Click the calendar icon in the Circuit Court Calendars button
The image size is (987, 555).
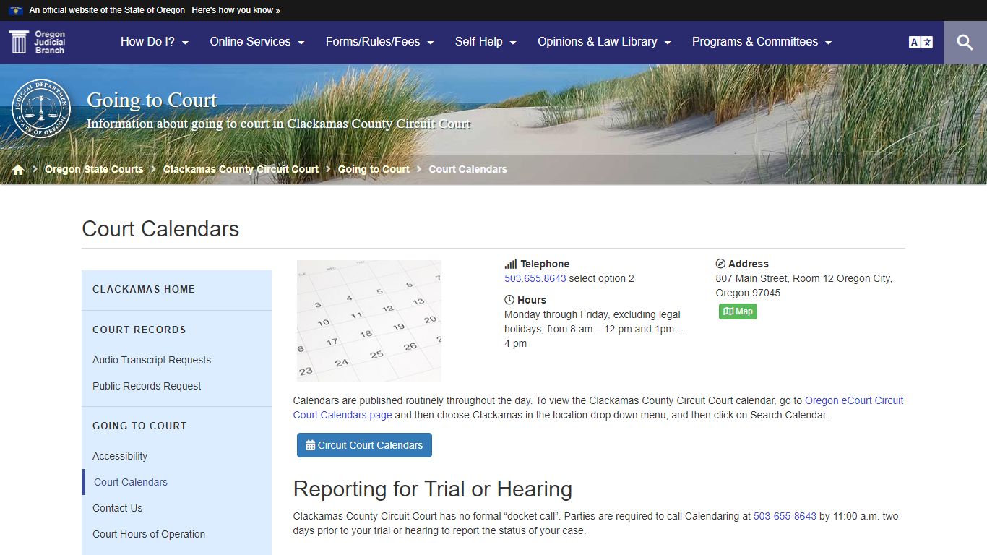pyautogui.click(x=311, y=445)
